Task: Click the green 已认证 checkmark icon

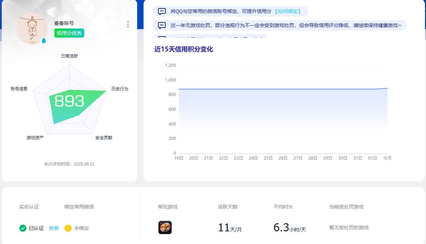Action: 23,228
